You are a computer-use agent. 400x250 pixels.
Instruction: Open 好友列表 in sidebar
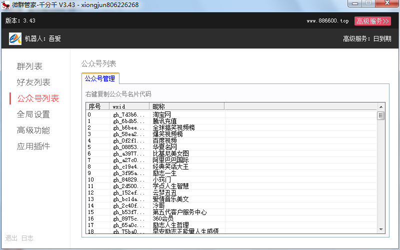(x=33, y=82)
